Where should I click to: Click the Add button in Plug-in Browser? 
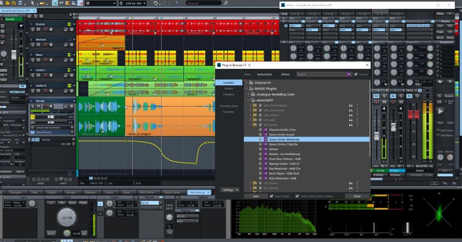(256, 196)
